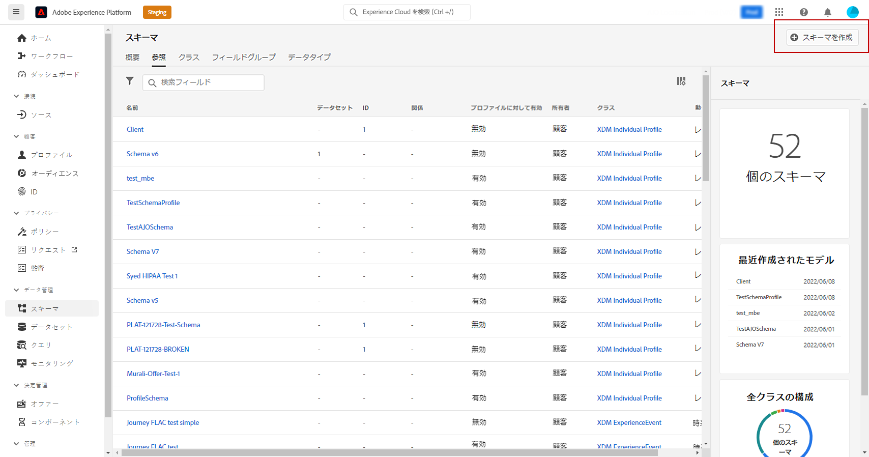
Task: Switch to the 参照 tab
Action: pos(159,58)
